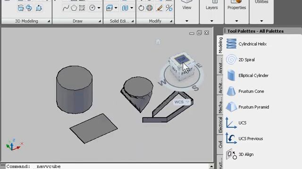Screen dimensions: 302x169
Task: Open dropdown beside Solid Editing face tool
Action: coord(116,8)
